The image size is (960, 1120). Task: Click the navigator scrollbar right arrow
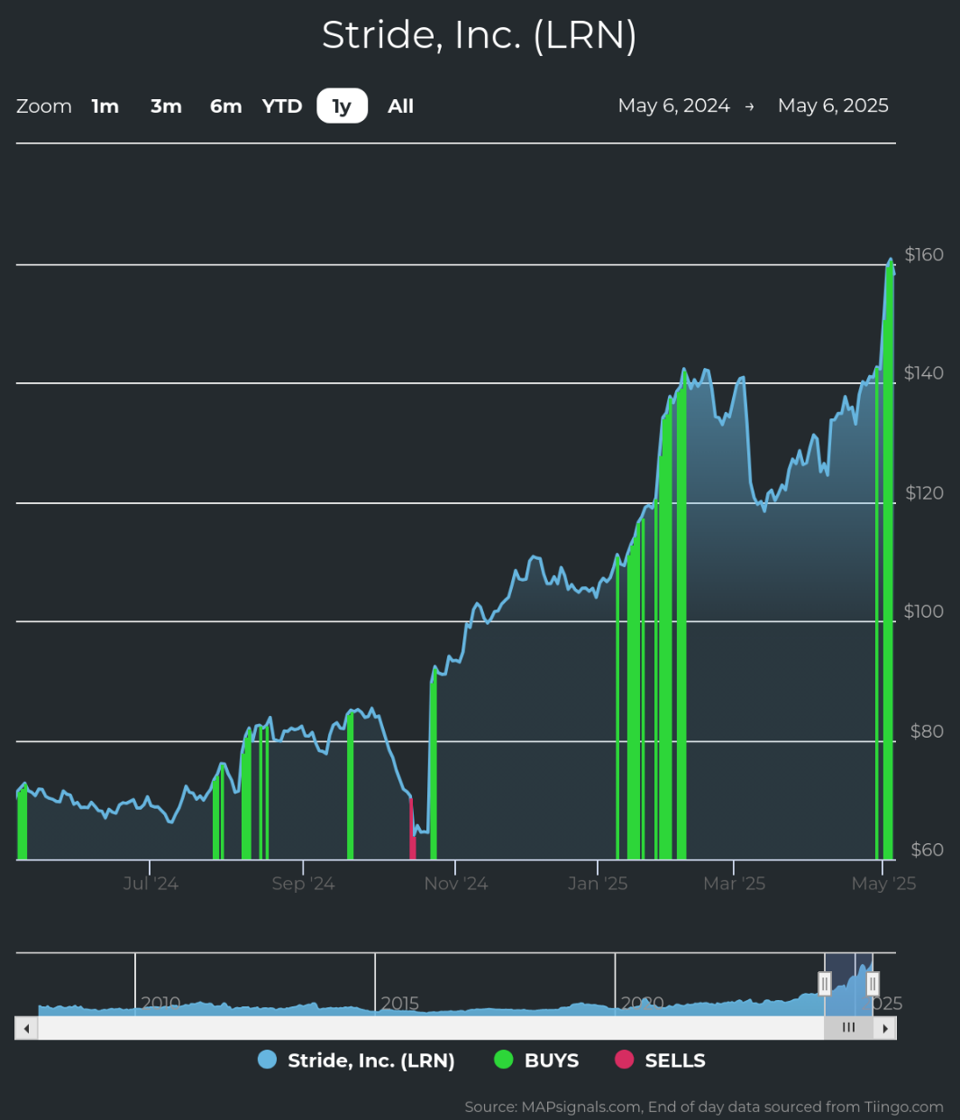click(885, 1028)
